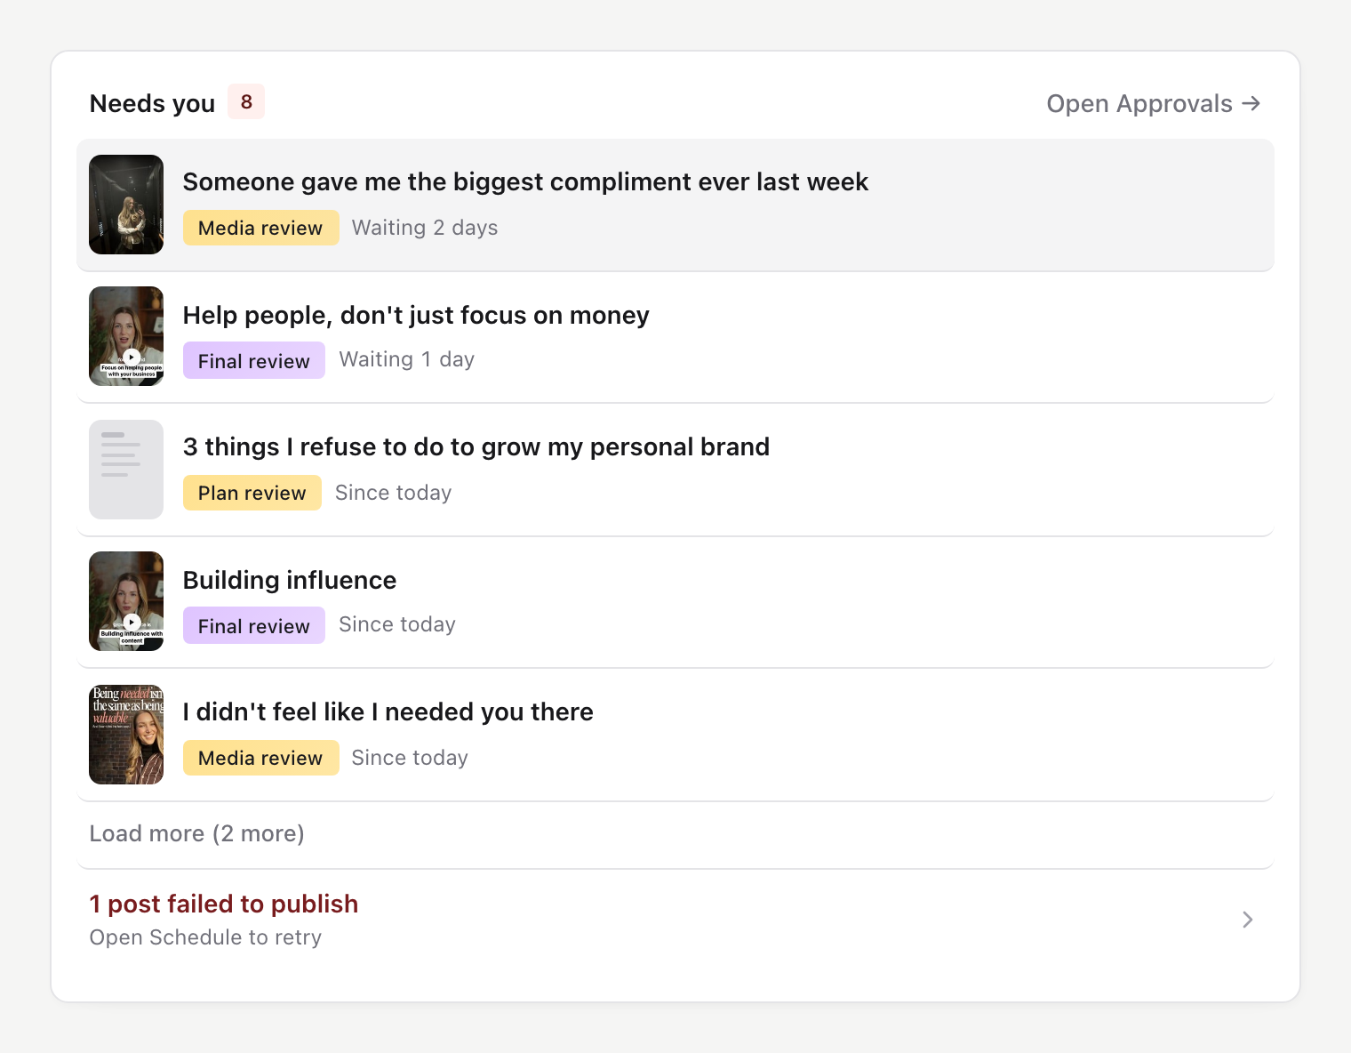Click the arrow icon beside Open Approvals
This screenshot has height=1053, width=1351.
[1251, 103]
